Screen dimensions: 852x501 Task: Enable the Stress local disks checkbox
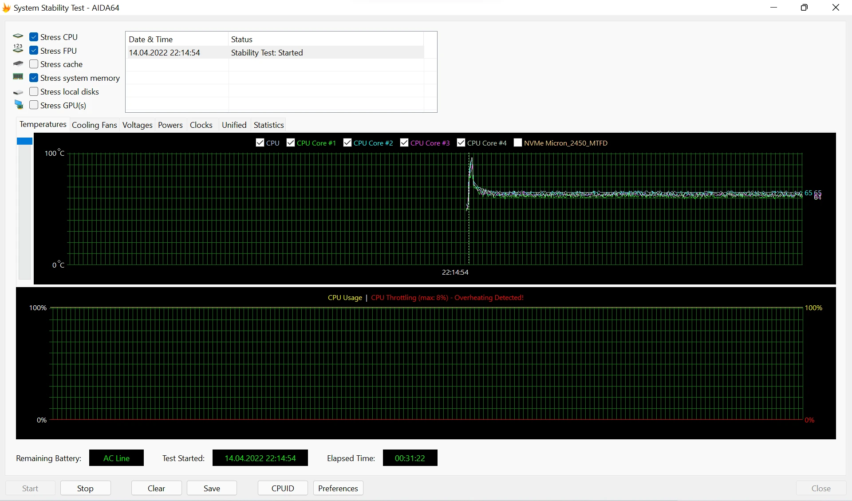[x=34, y=91]
